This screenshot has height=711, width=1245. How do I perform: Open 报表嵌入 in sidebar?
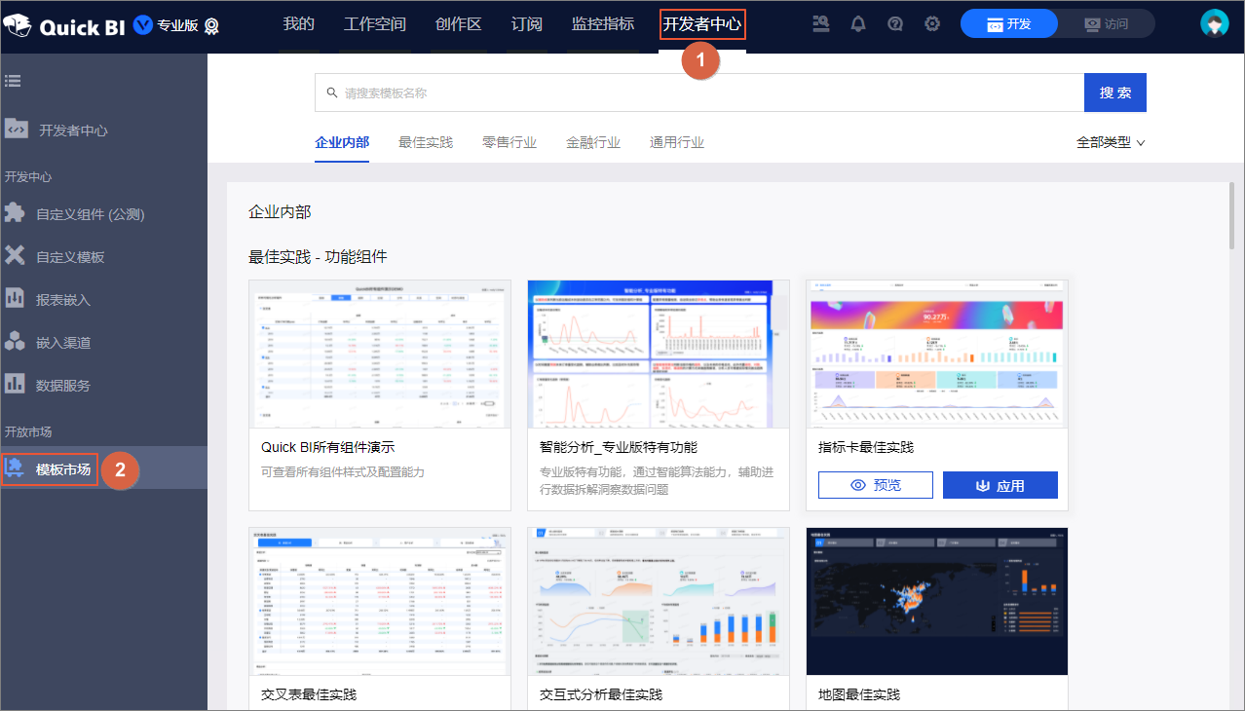pos(63,300)
